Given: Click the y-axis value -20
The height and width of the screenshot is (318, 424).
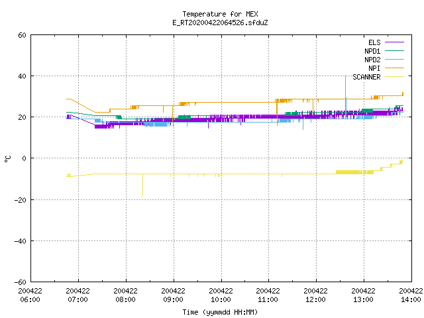Looking at the screenshot, I should [x=21, y=200].
